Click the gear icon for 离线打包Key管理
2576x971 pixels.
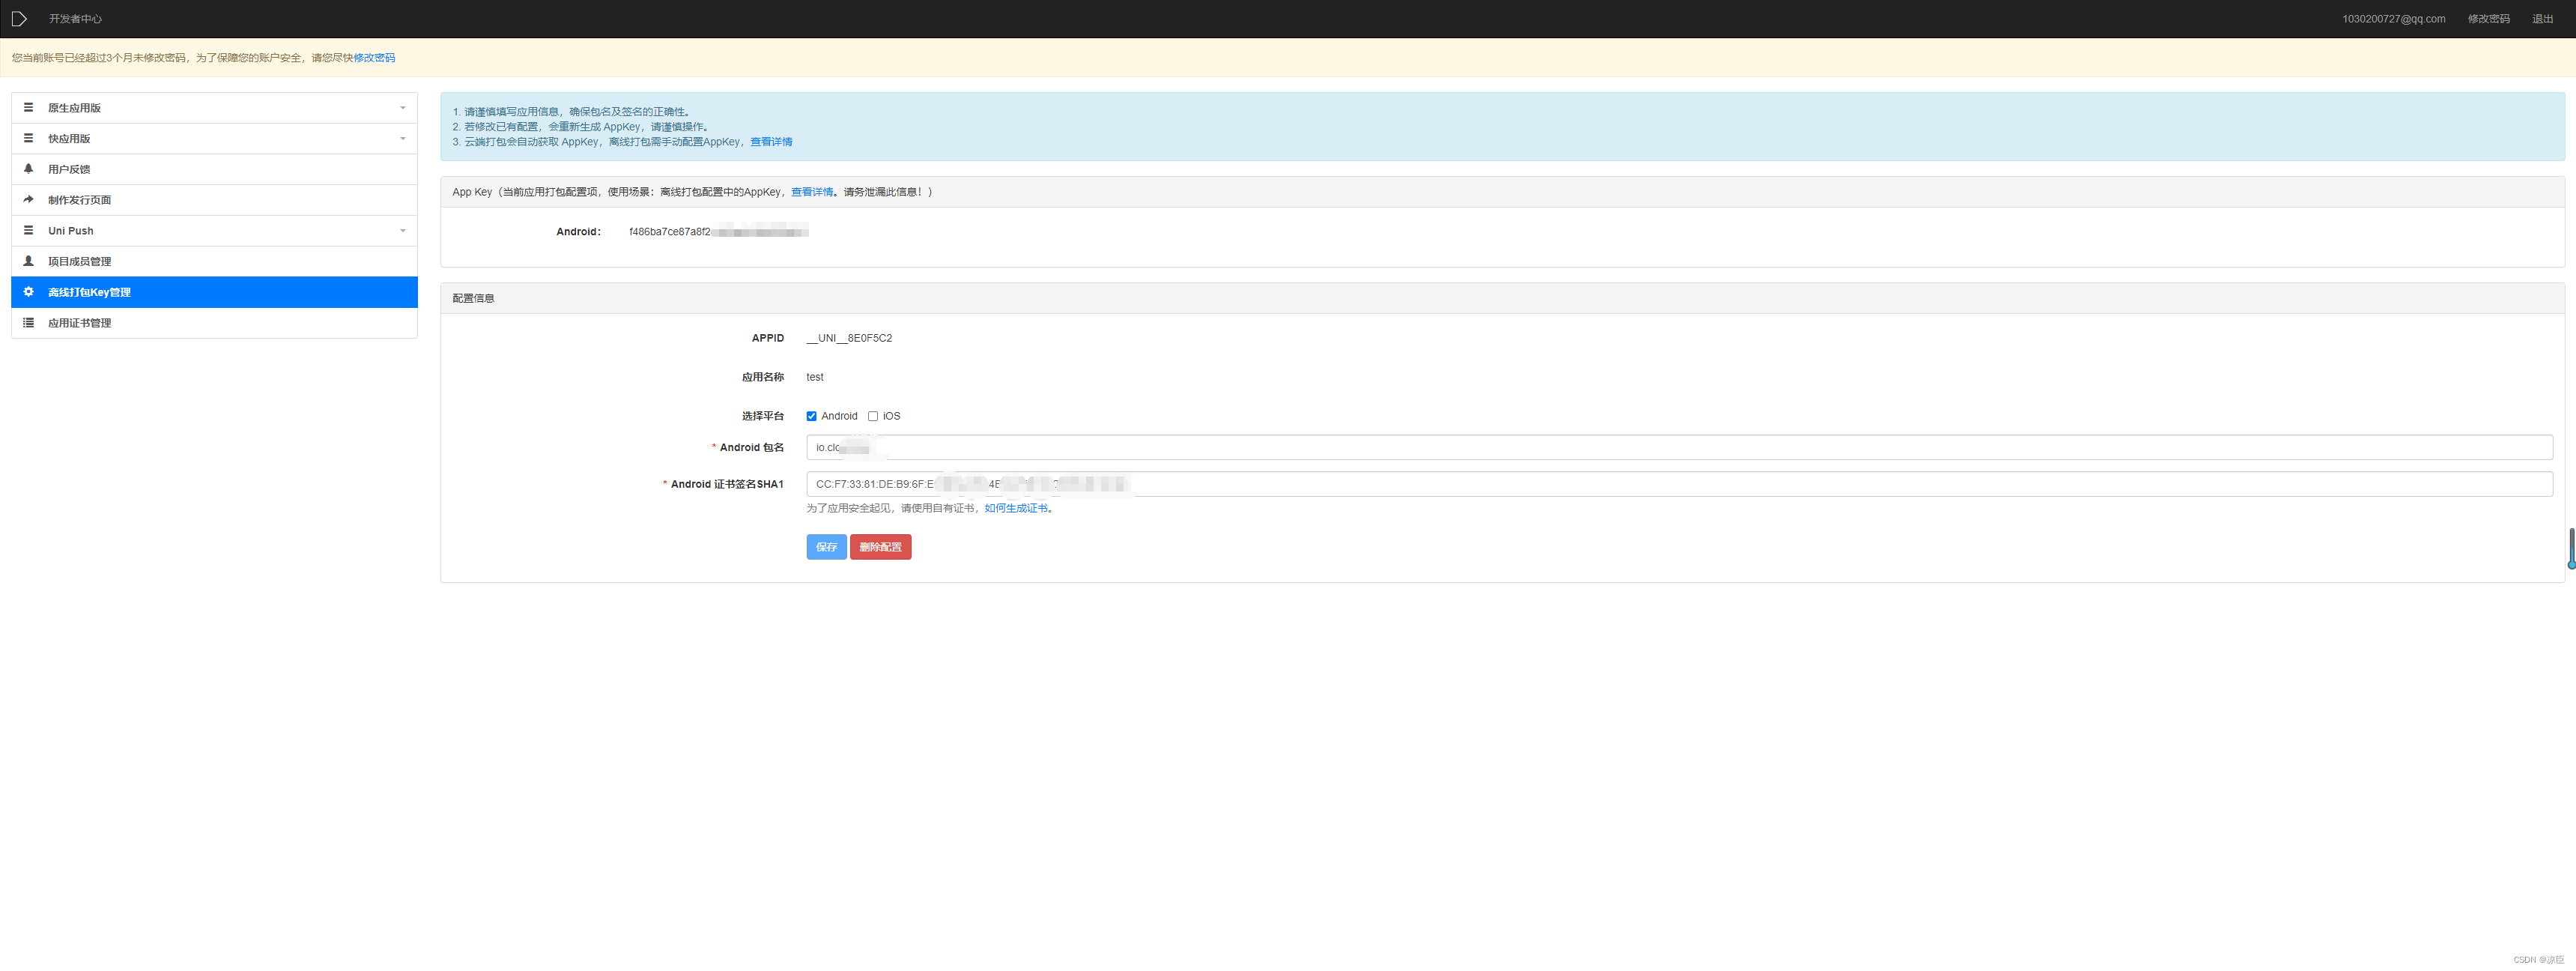click(28, 292)
